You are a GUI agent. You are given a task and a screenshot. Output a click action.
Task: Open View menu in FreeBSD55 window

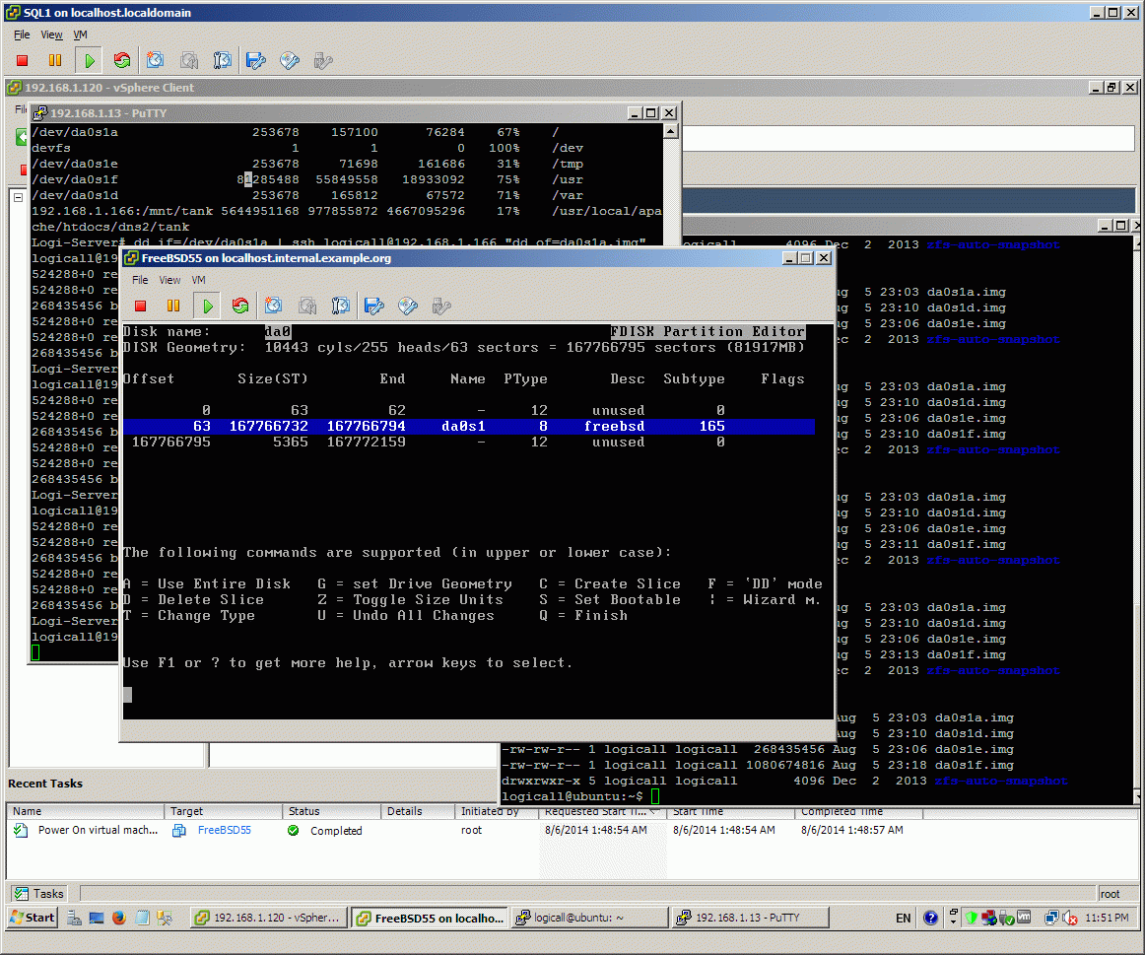pos(169,280)
